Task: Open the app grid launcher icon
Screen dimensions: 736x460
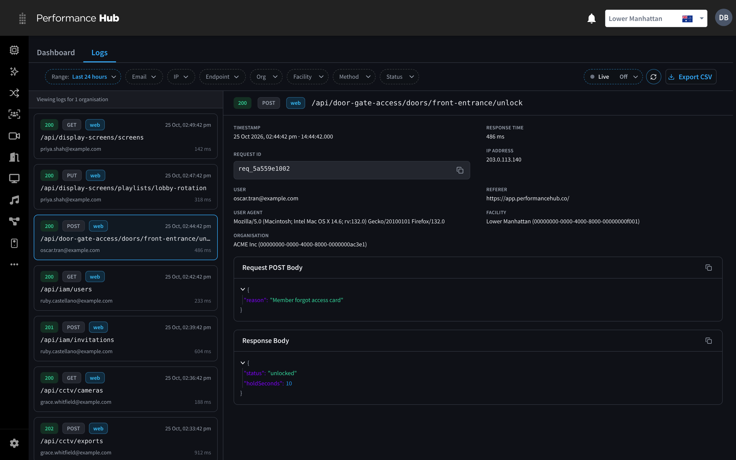Action: click(x=22, y=18)
